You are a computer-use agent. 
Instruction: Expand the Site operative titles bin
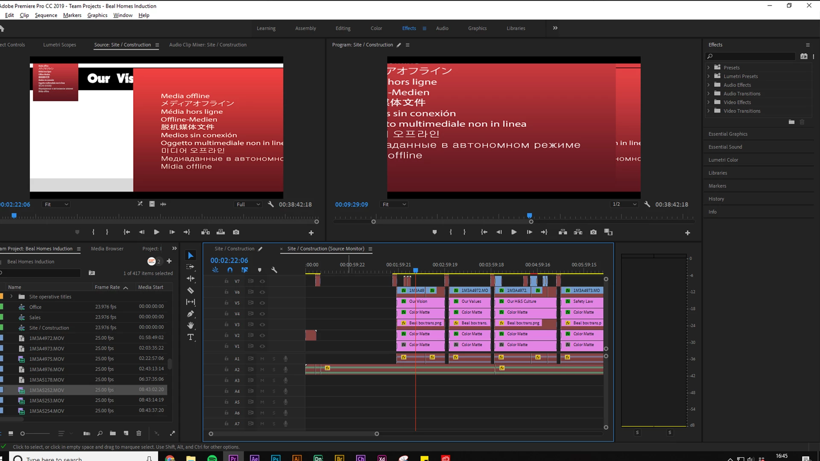coord(12,296)
